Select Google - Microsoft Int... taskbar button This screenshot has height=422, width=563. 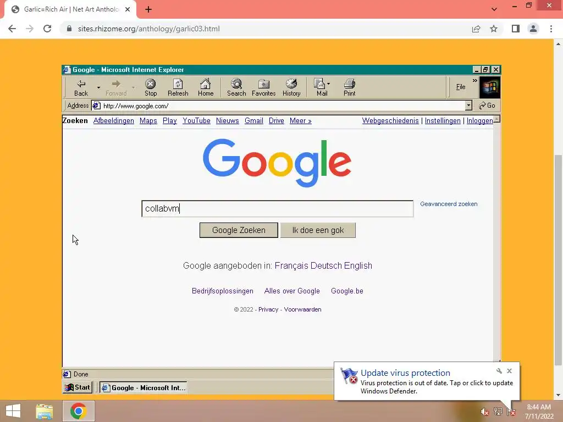(x=143, y=387)
